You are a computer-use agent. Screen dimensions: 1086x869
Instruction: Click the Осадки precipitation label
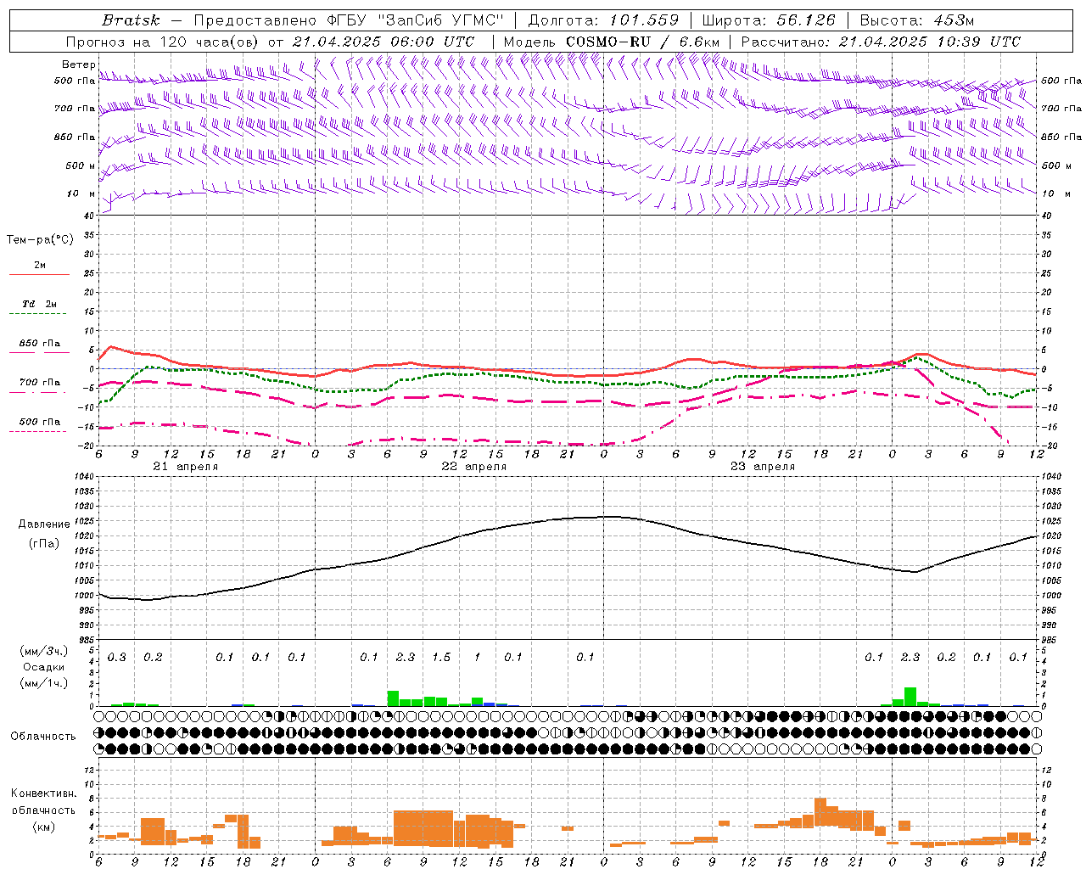[43, 668]
